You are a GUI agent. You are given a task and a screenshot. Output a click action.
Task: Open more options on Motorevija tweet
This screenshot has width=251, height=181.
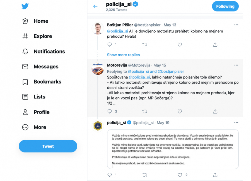pyautogui.click(x=236, y=65)
